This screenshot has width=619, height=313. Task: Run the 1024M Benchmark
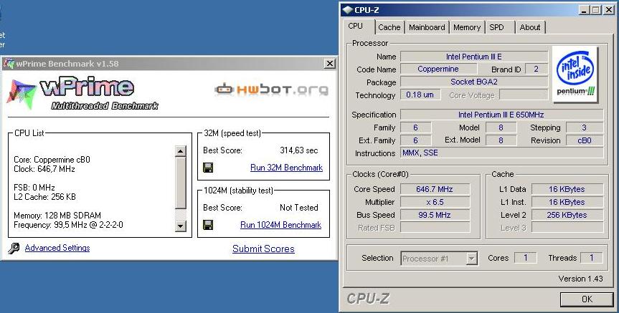tap(280, 225)
